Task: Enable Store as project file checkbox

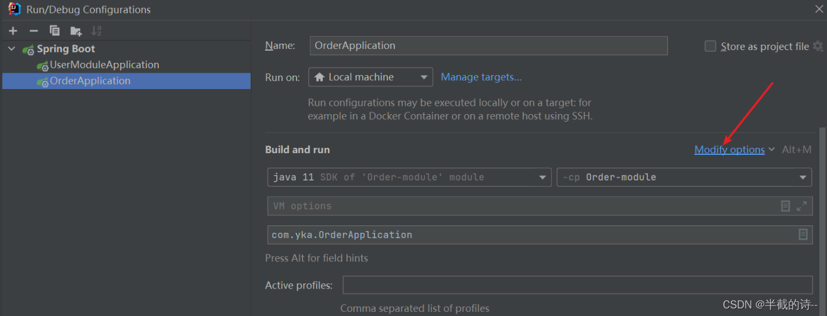Action: [x=710, y=47]
